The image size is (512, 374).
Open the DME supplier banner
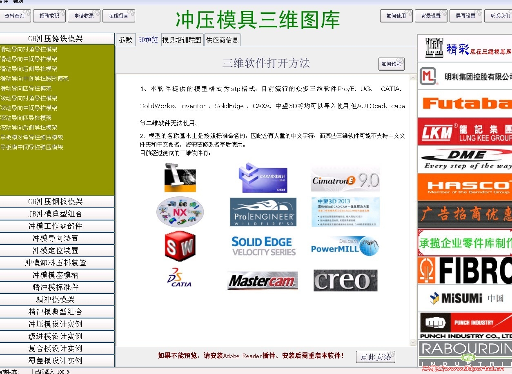coord(465,159)
